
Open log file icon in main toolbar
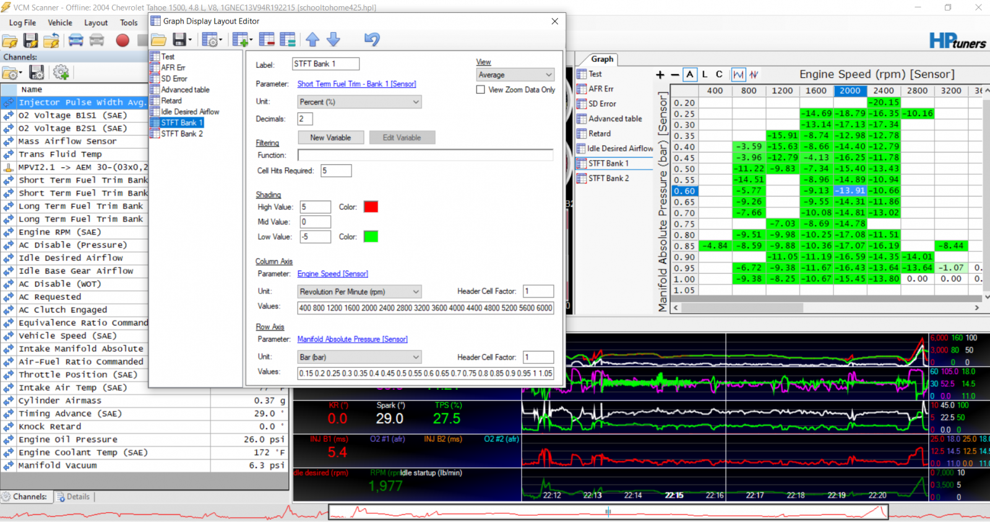(10, 41)
